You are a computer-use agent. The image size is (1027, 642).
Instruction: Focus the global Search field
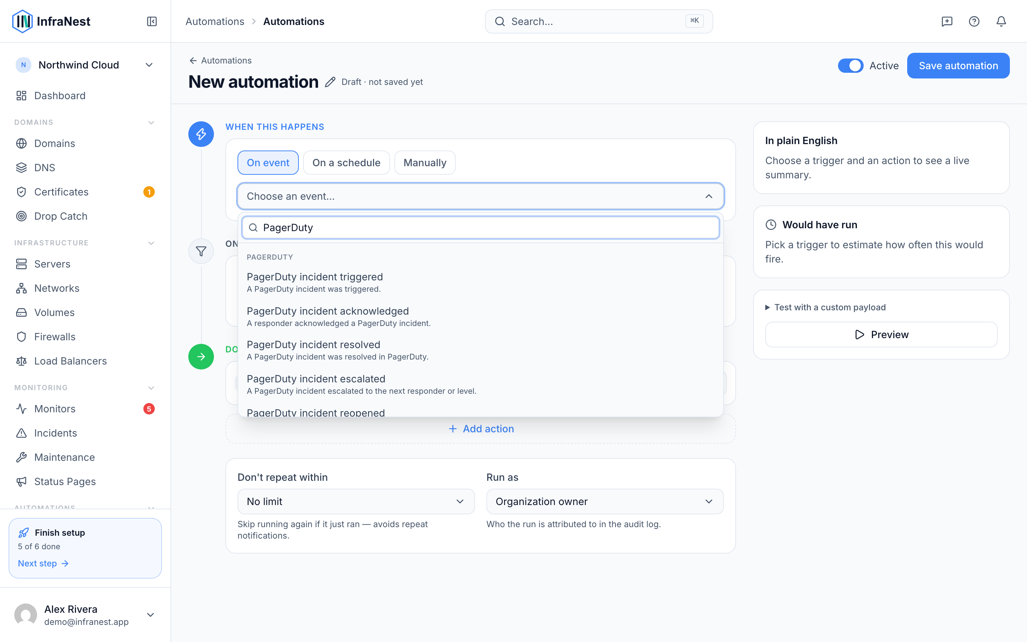(x=599, y=21)
